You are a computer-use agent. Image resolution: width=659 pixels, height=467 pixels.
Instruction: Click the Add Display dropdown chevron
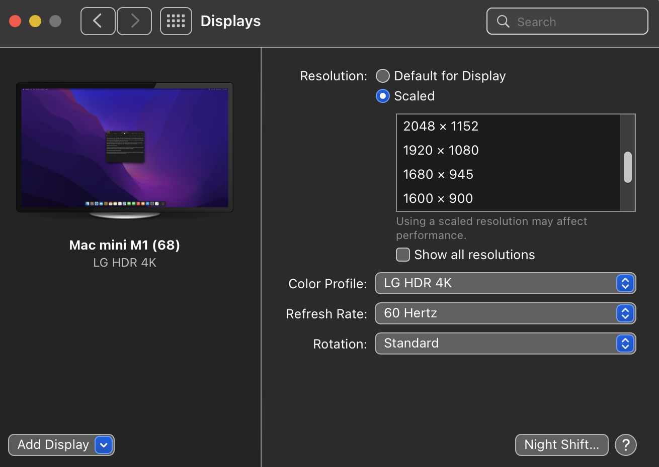pos(104,445)
